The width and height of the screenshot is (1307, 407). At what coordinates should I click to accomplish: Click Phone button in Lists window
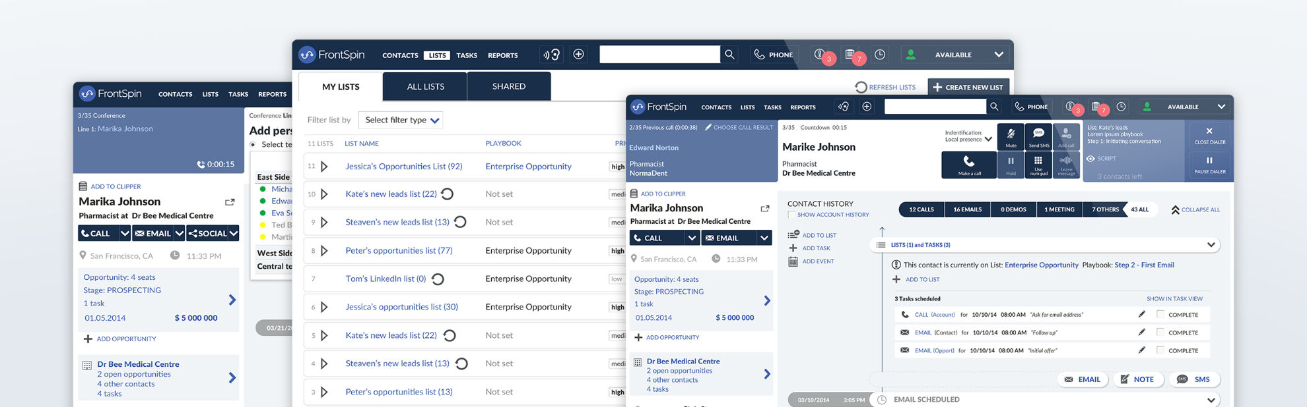[774, 55]
